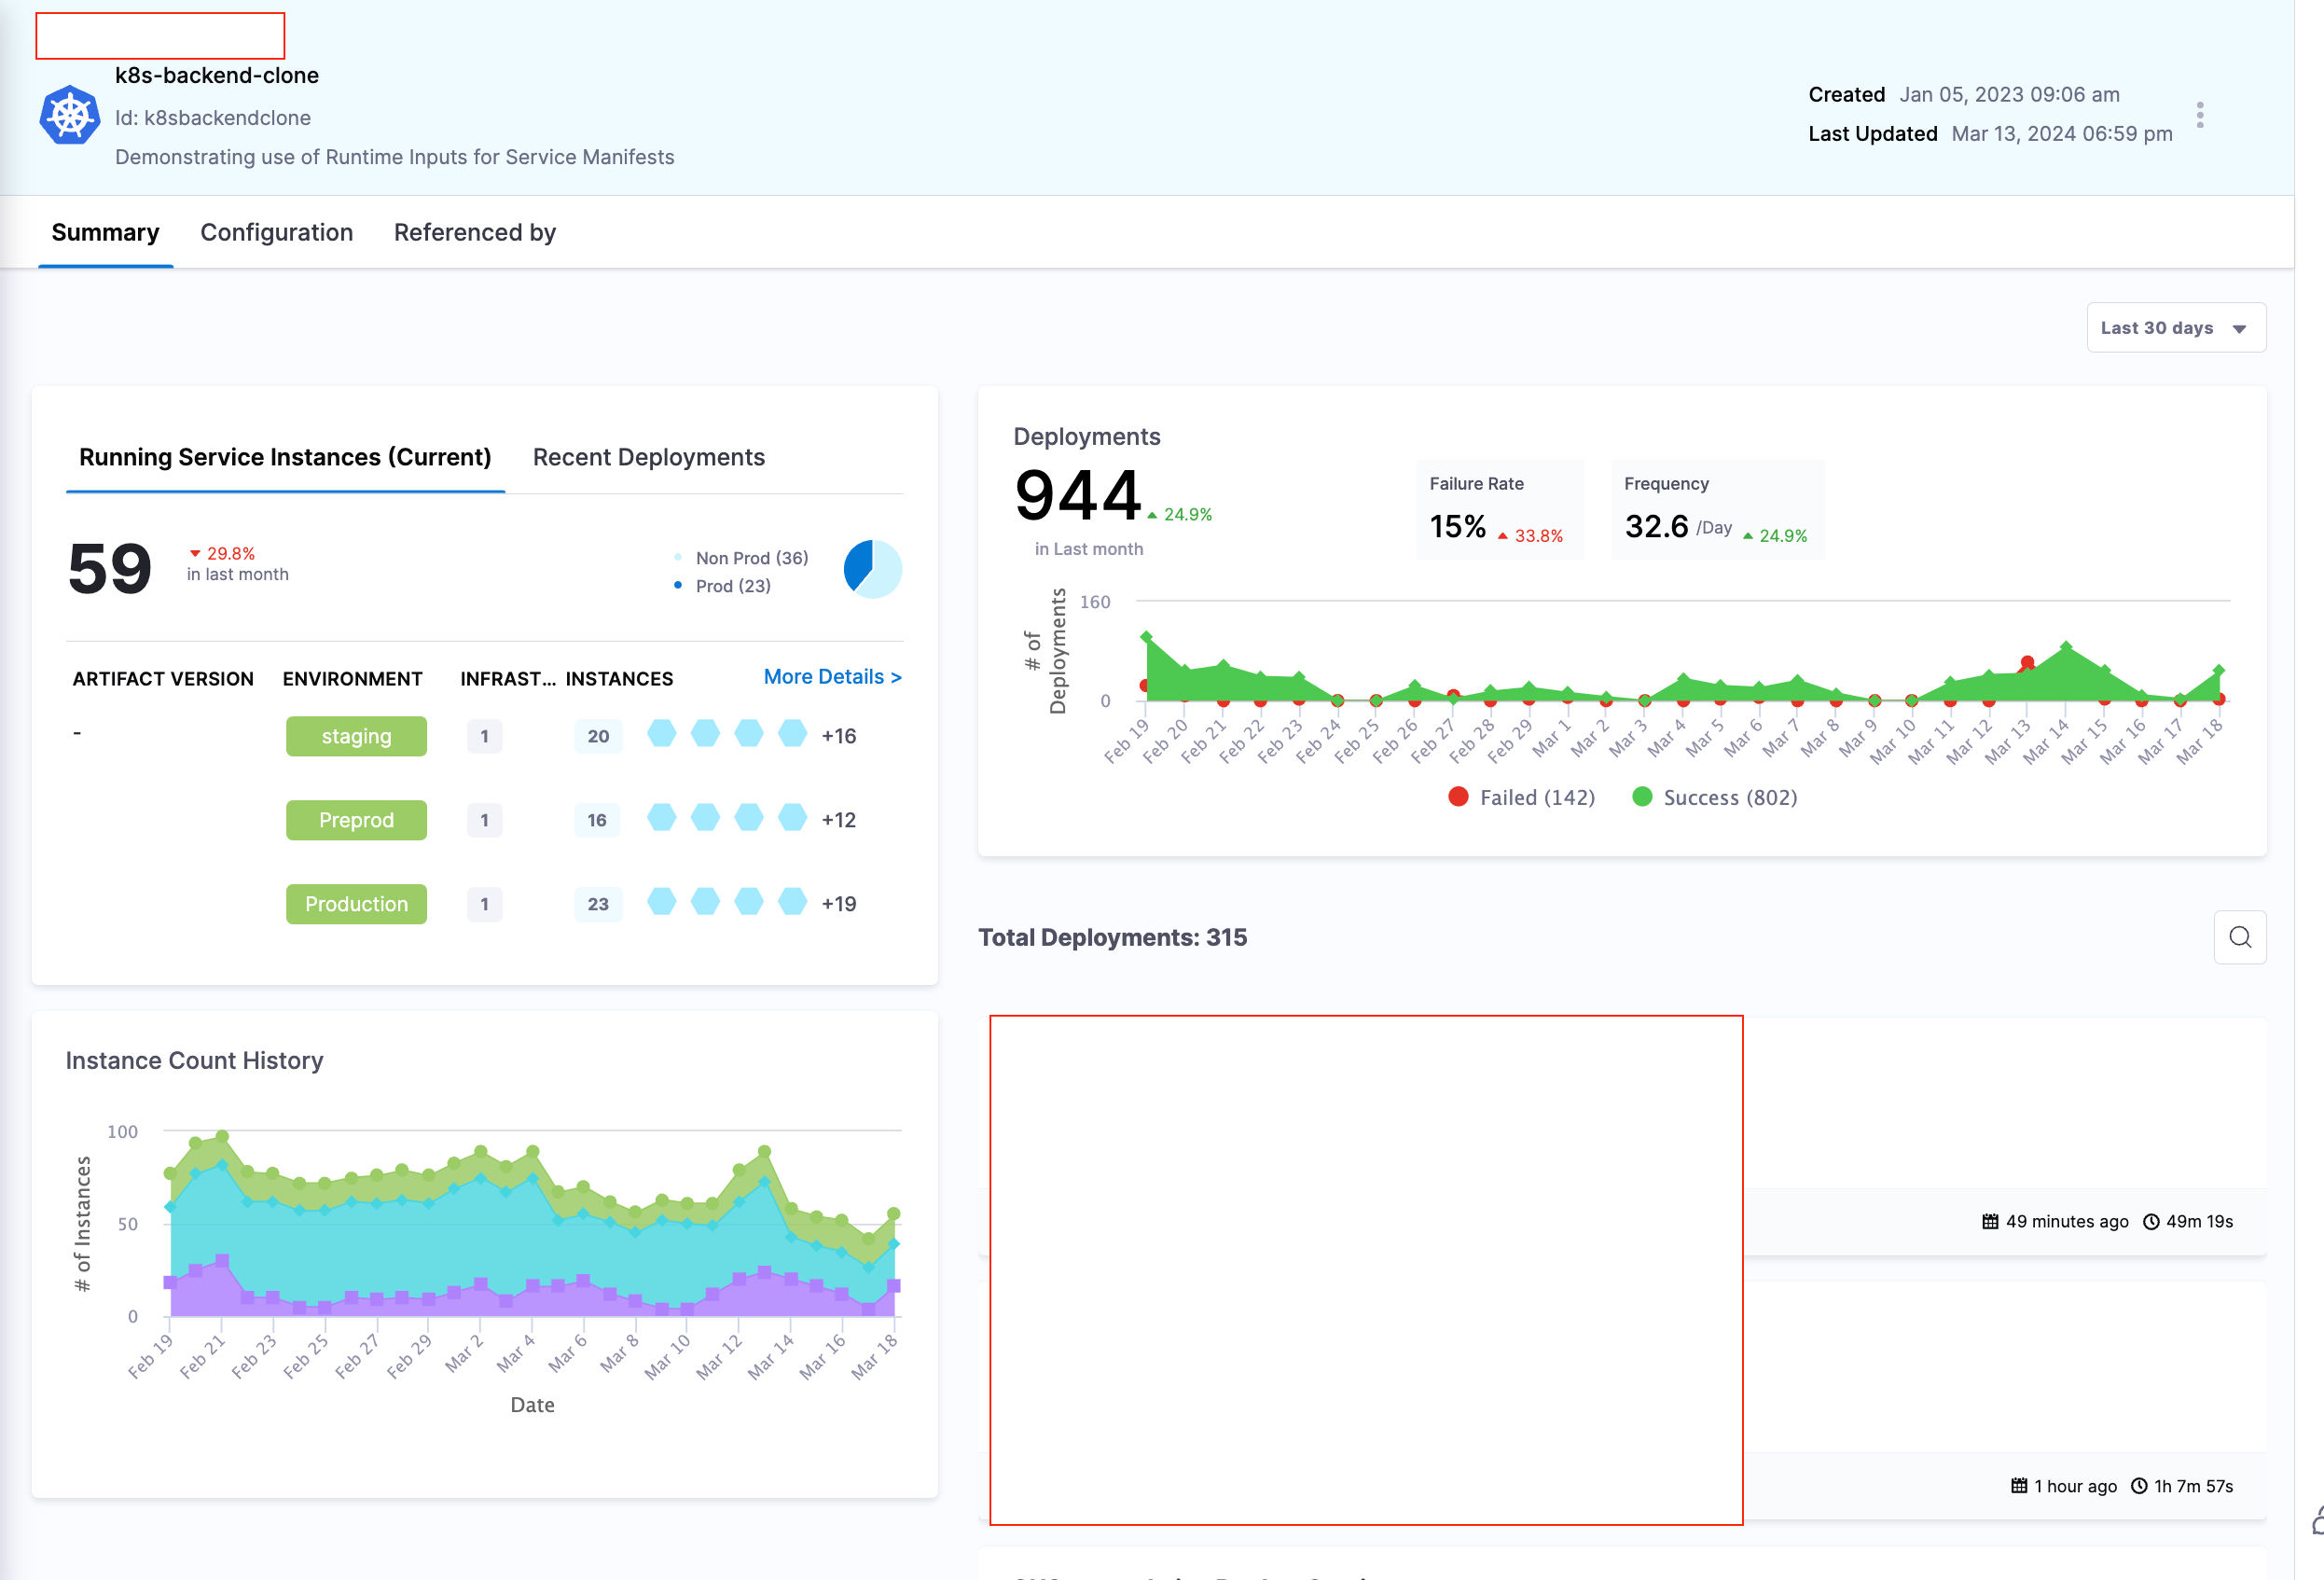Click the ENVIRONMENT column header
The width and height of the screenshot is (2324, 1580).
[352, 679]
